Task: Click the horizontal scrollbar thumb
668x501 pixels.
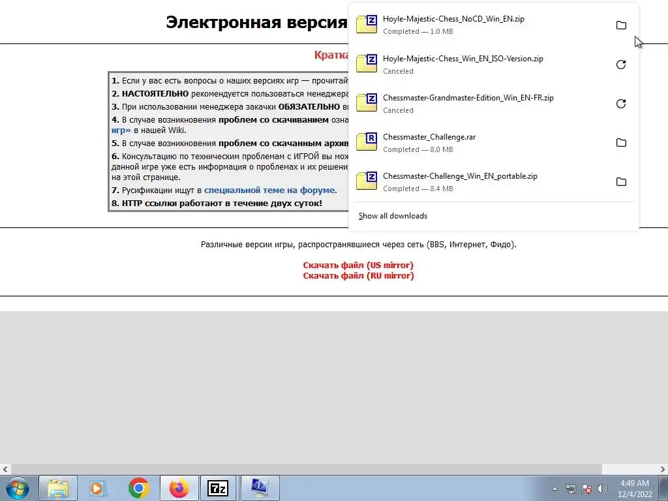Action: pyautogui.click(x=306, y=470)
